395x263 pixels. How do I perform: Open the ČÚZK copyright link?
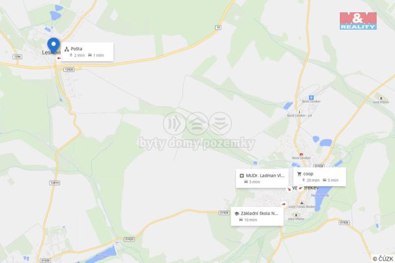pyautogui.click(x=383, y=259)
